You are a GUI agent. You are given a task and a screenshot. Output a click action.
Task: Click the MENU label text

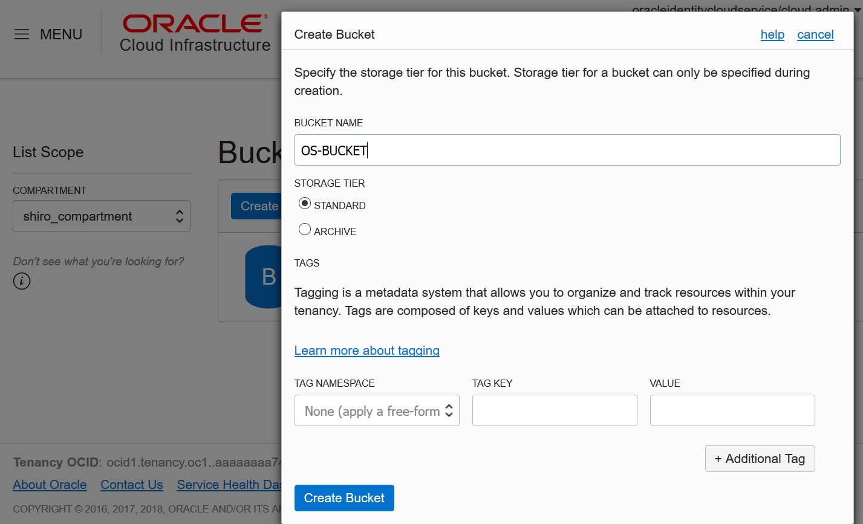(x=61, y=34)
